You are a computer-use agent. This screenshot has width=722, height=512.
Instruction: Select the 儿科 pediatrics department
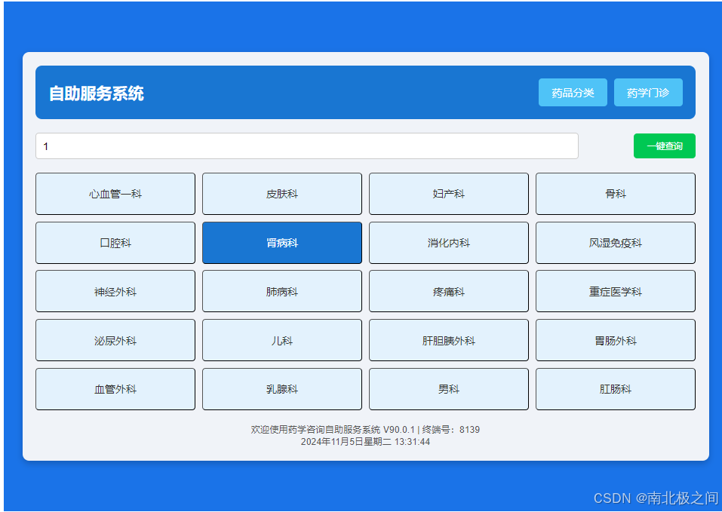click(281, 340)
